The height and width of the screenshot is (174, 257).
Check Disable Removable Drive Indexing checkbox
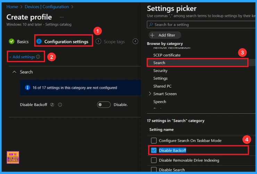click(x=154, y=160)
